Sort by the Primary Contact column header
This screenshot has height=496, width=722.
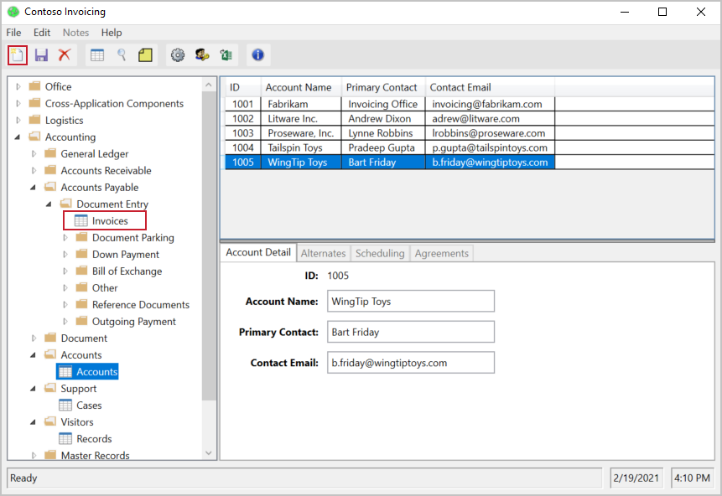[x=383, y=87]
